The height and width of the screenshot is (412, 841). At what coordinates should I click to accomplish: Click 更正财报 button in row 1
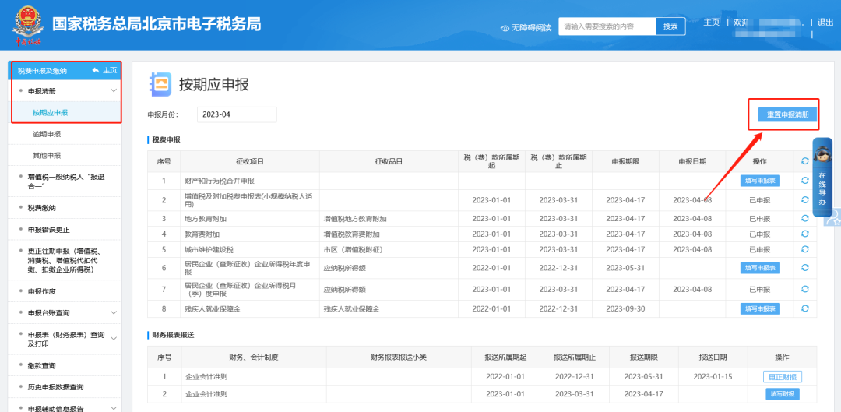click(782, 377)
